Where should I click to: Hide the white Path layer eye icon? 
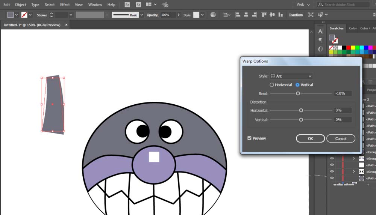click(332, 165)
